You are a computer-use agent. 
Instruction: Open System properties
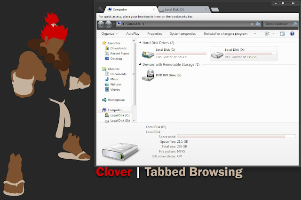pyautogui.click(x=183, y=33)
